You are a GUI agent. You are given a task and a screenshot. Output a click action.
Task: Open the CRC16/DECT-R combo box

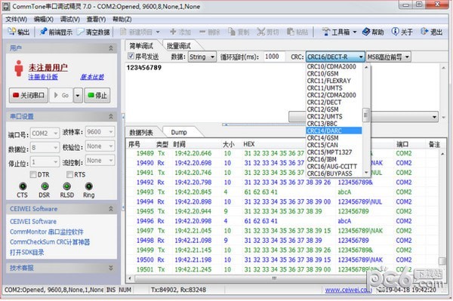click(x=335, y=57)
